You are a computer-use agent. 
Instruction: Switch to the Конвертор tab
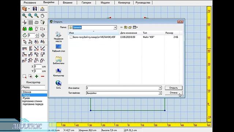[124, 3]
